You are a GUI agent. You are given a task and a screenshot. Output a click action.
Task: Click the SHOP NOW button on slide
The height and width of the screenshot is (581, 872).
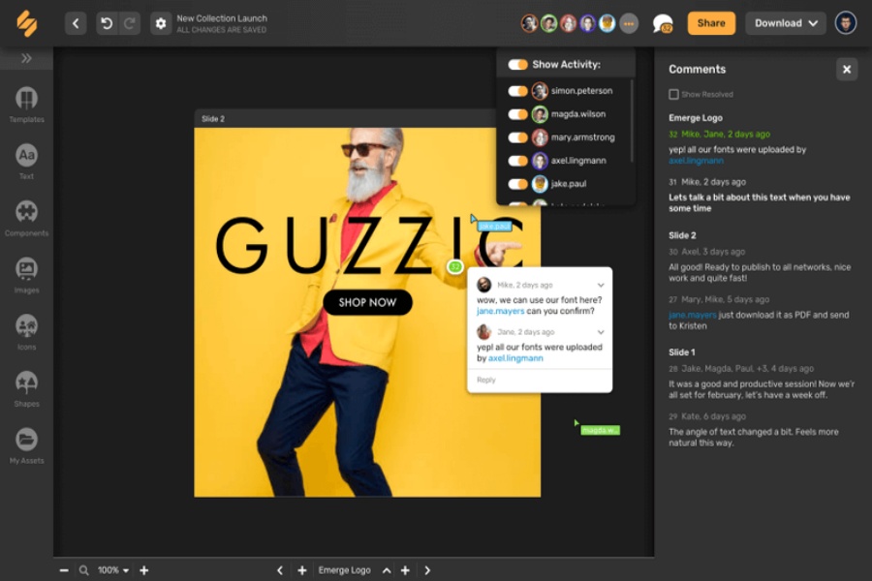pyautogui.click(x=367, y=302)
